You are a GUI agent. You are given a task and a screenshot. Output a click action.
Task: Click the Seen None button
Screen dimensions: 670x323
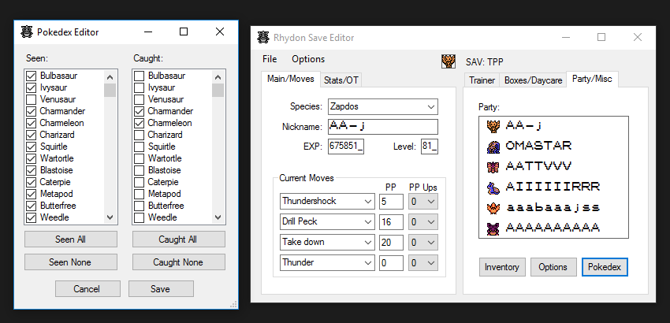pyautogui.click(x=70, y=262)
